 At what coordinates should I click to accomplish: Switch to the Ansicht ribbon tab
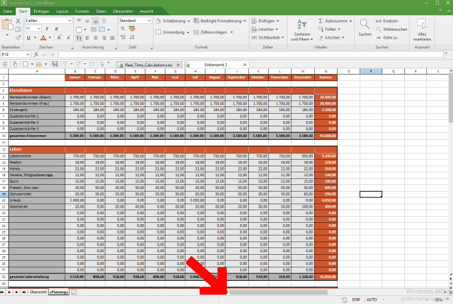(146, 11)
